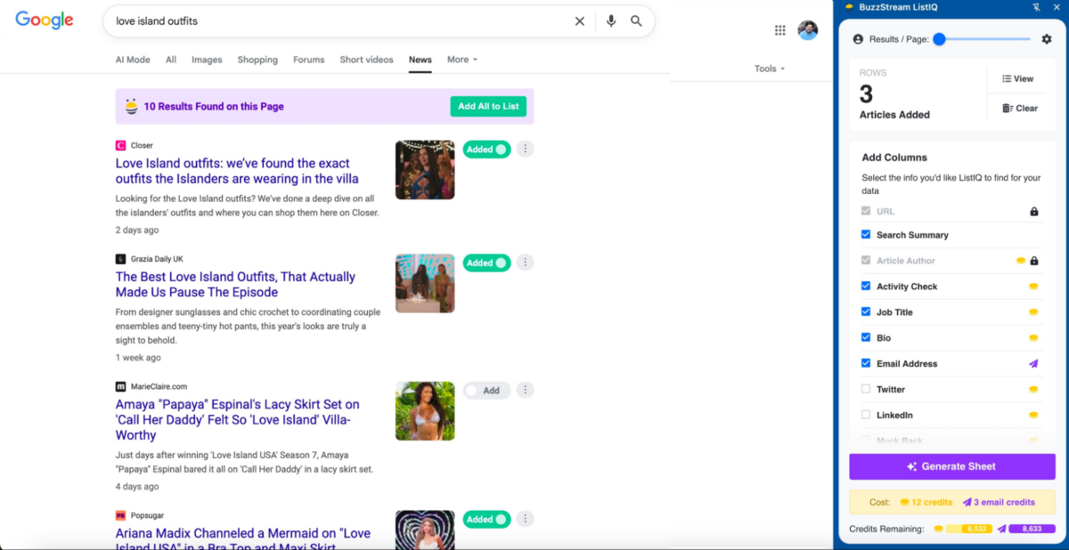Click three-dot menu beside Closer article
This screenshot has height=550, width=1069.
[x=526, y=150]
